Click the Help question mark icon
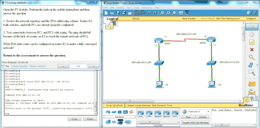 [255, 13]
